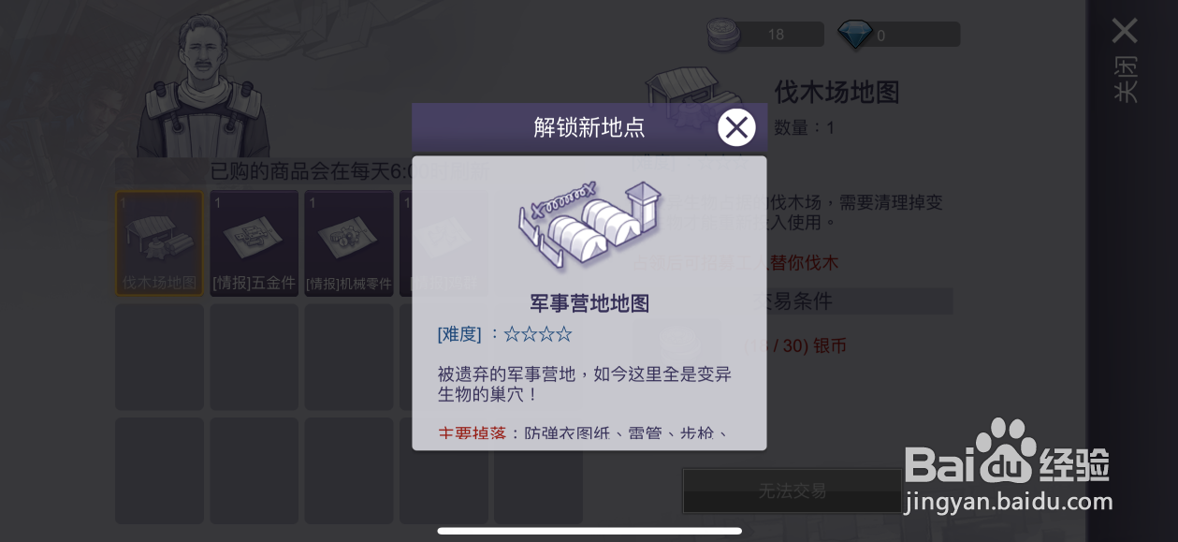Select the 伐木场地图 shop item
The width and height of the screenshot is (1178, 542).
(x=159, y=243)
